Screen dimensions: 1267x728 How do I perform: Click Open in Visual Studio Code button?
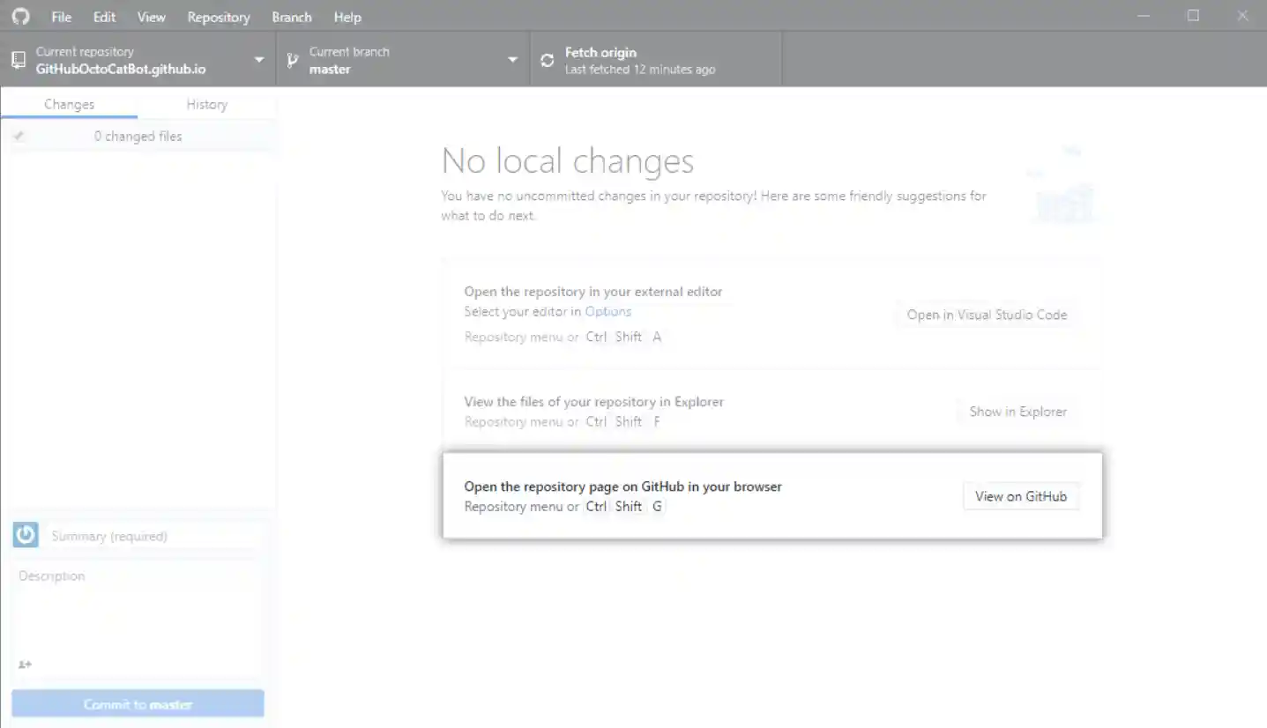click(987, 315)
